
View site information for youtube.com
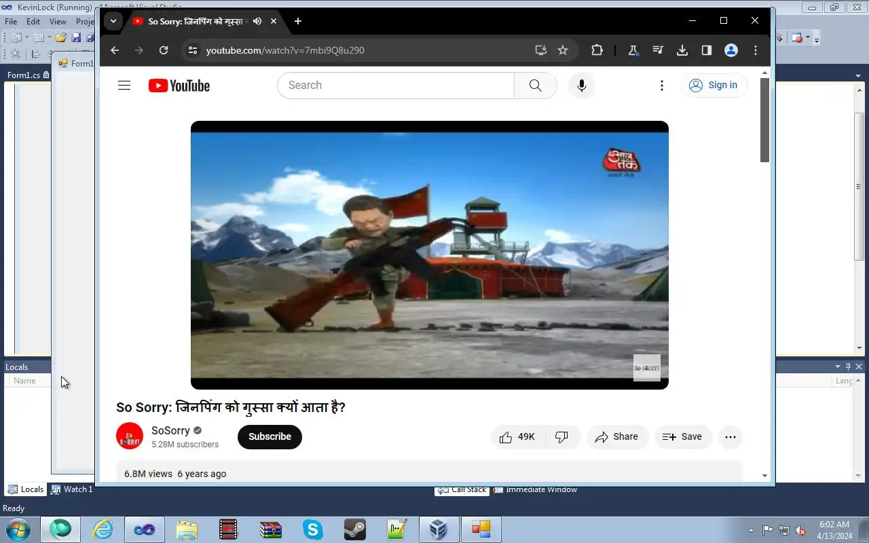[193, 50]
